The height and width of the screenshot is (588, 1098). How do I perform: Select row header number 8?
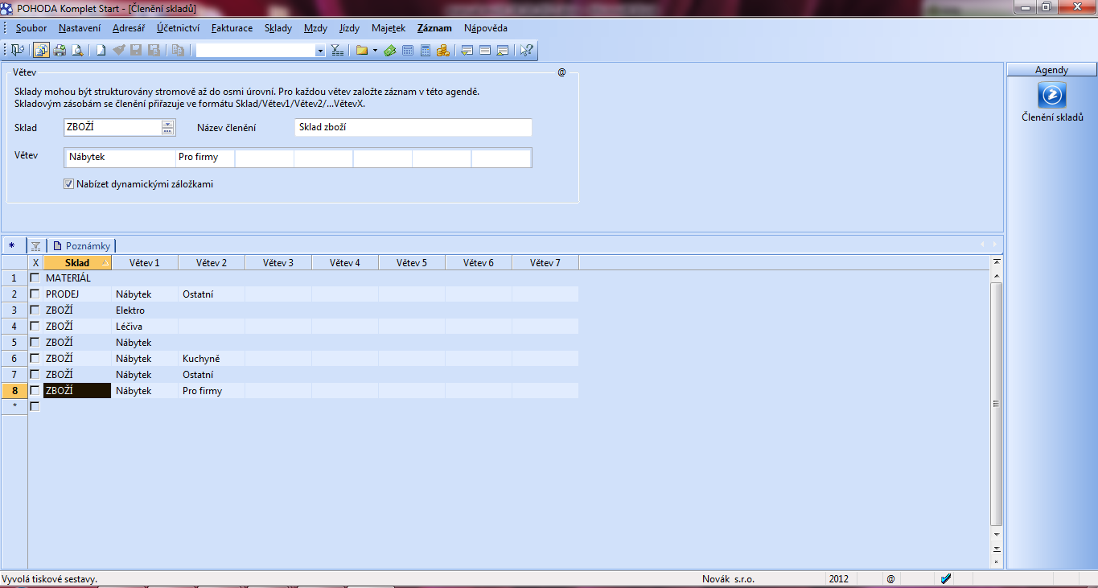pos(14,390)
